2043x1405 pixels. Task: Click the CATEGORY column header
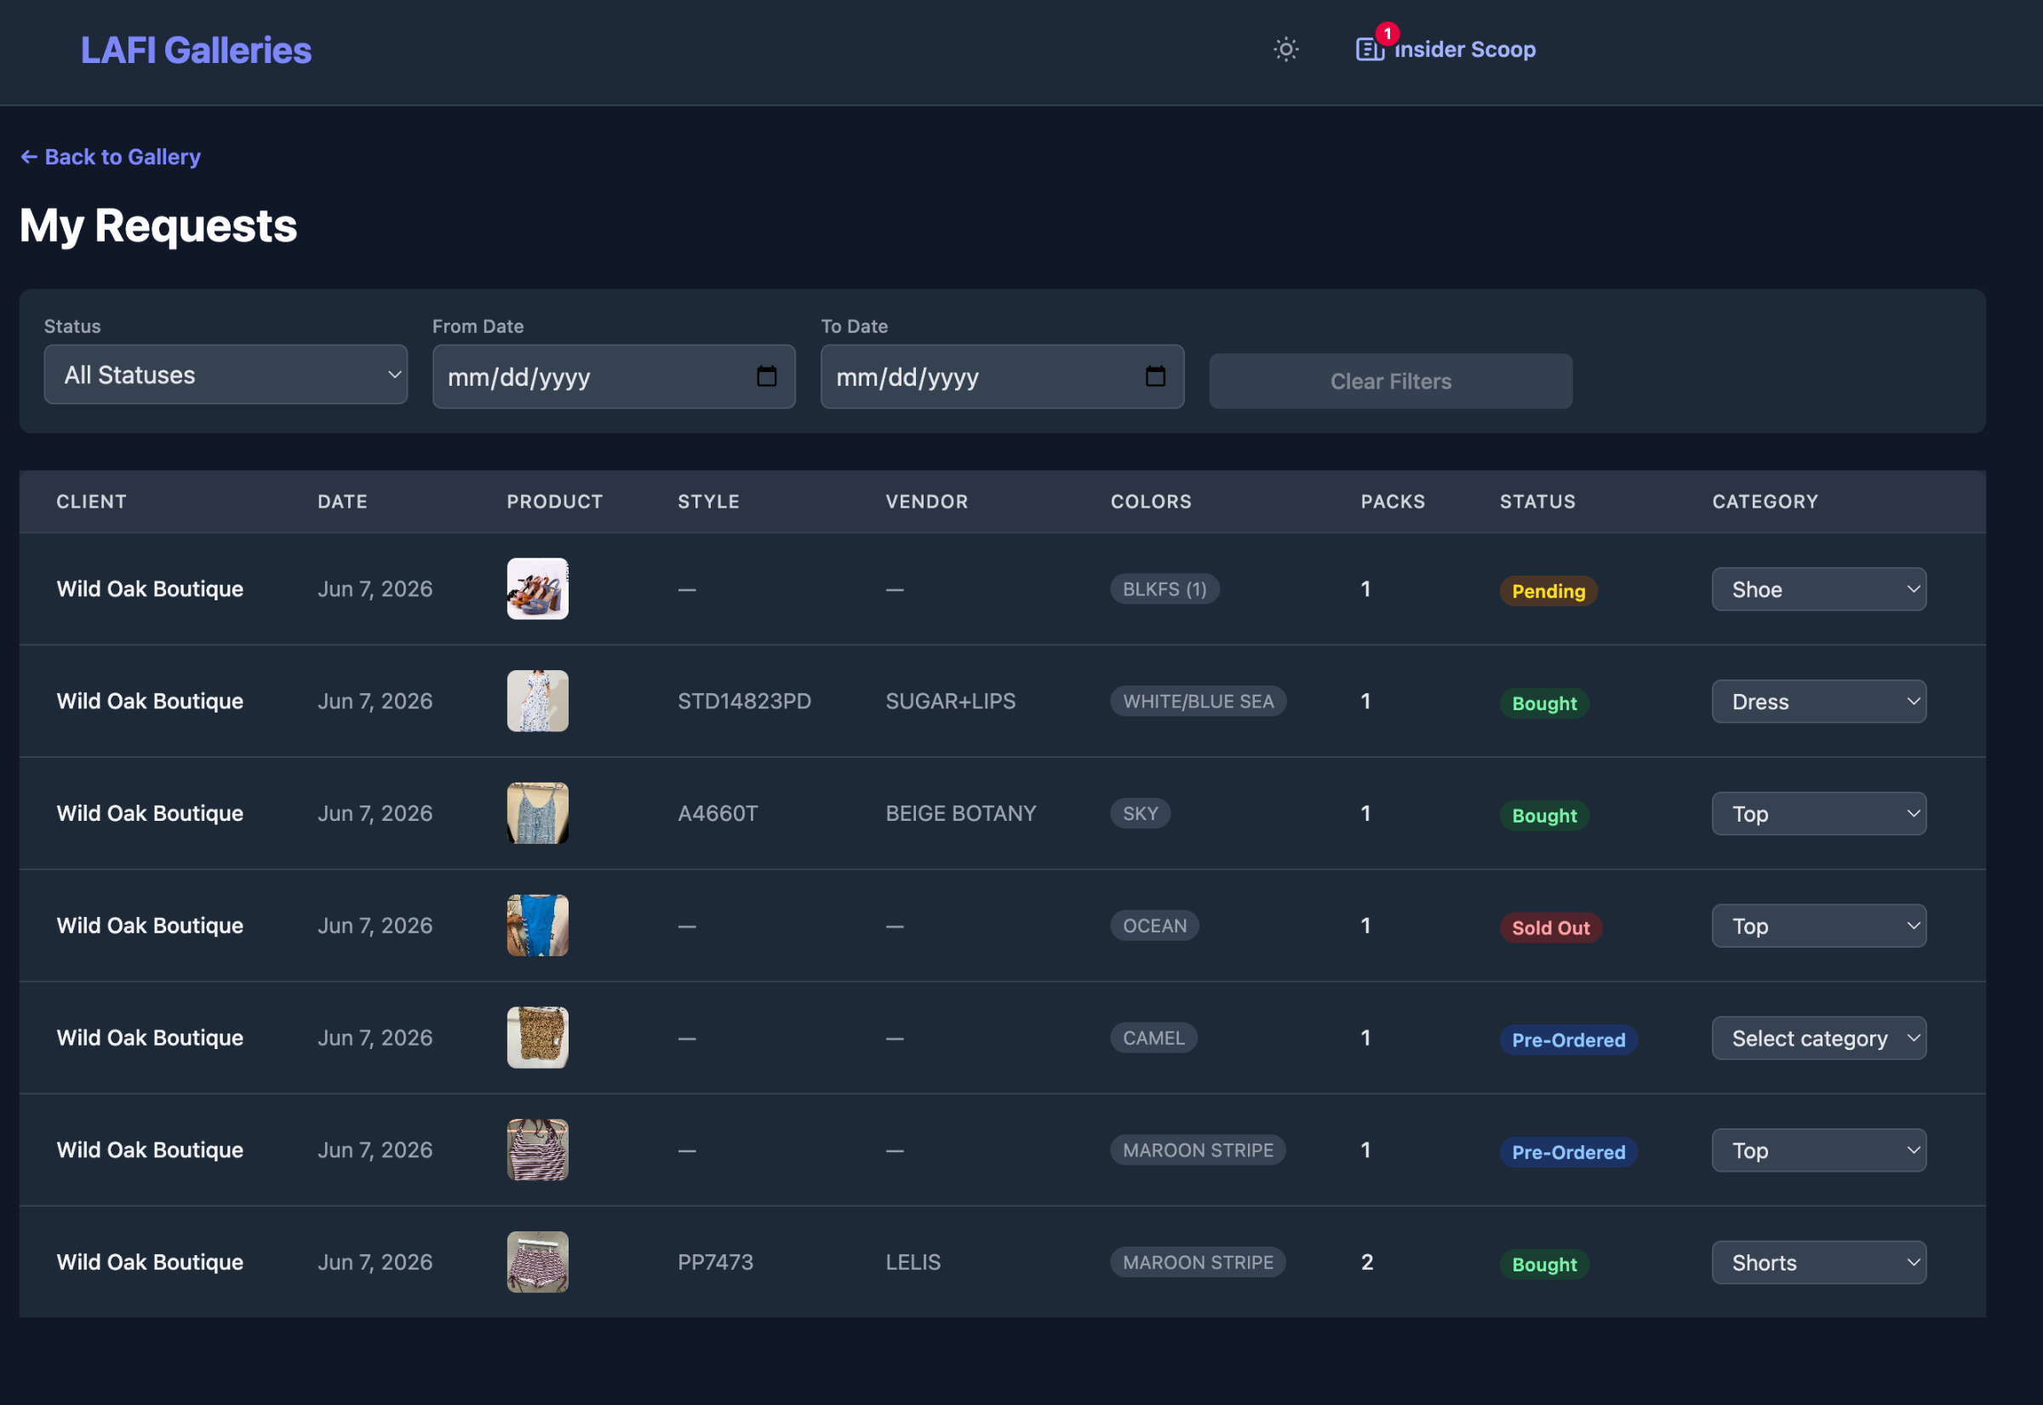(1765, 502)
